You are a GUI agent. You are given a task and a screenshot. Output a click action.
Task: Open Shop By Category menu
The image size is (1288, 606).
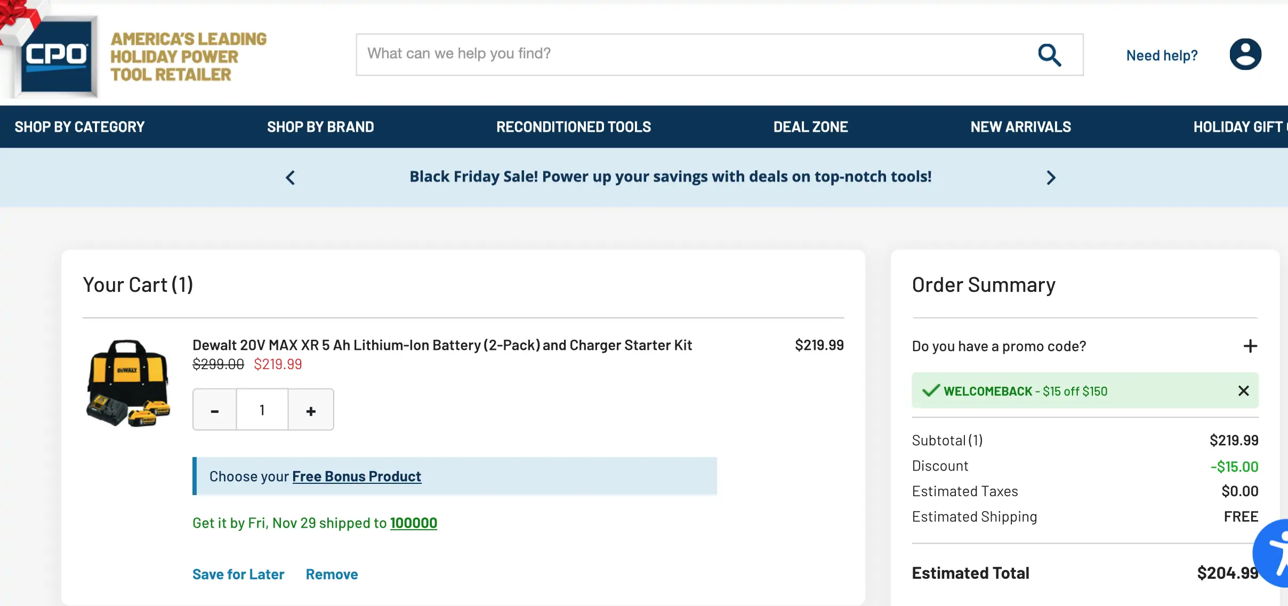[x=79, y=127]
